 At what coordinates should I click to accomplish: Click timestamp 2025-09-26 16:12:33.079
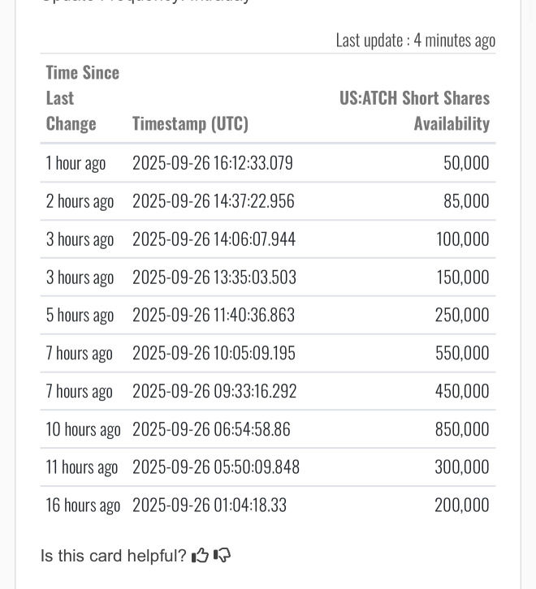click(x=212, y=163)
